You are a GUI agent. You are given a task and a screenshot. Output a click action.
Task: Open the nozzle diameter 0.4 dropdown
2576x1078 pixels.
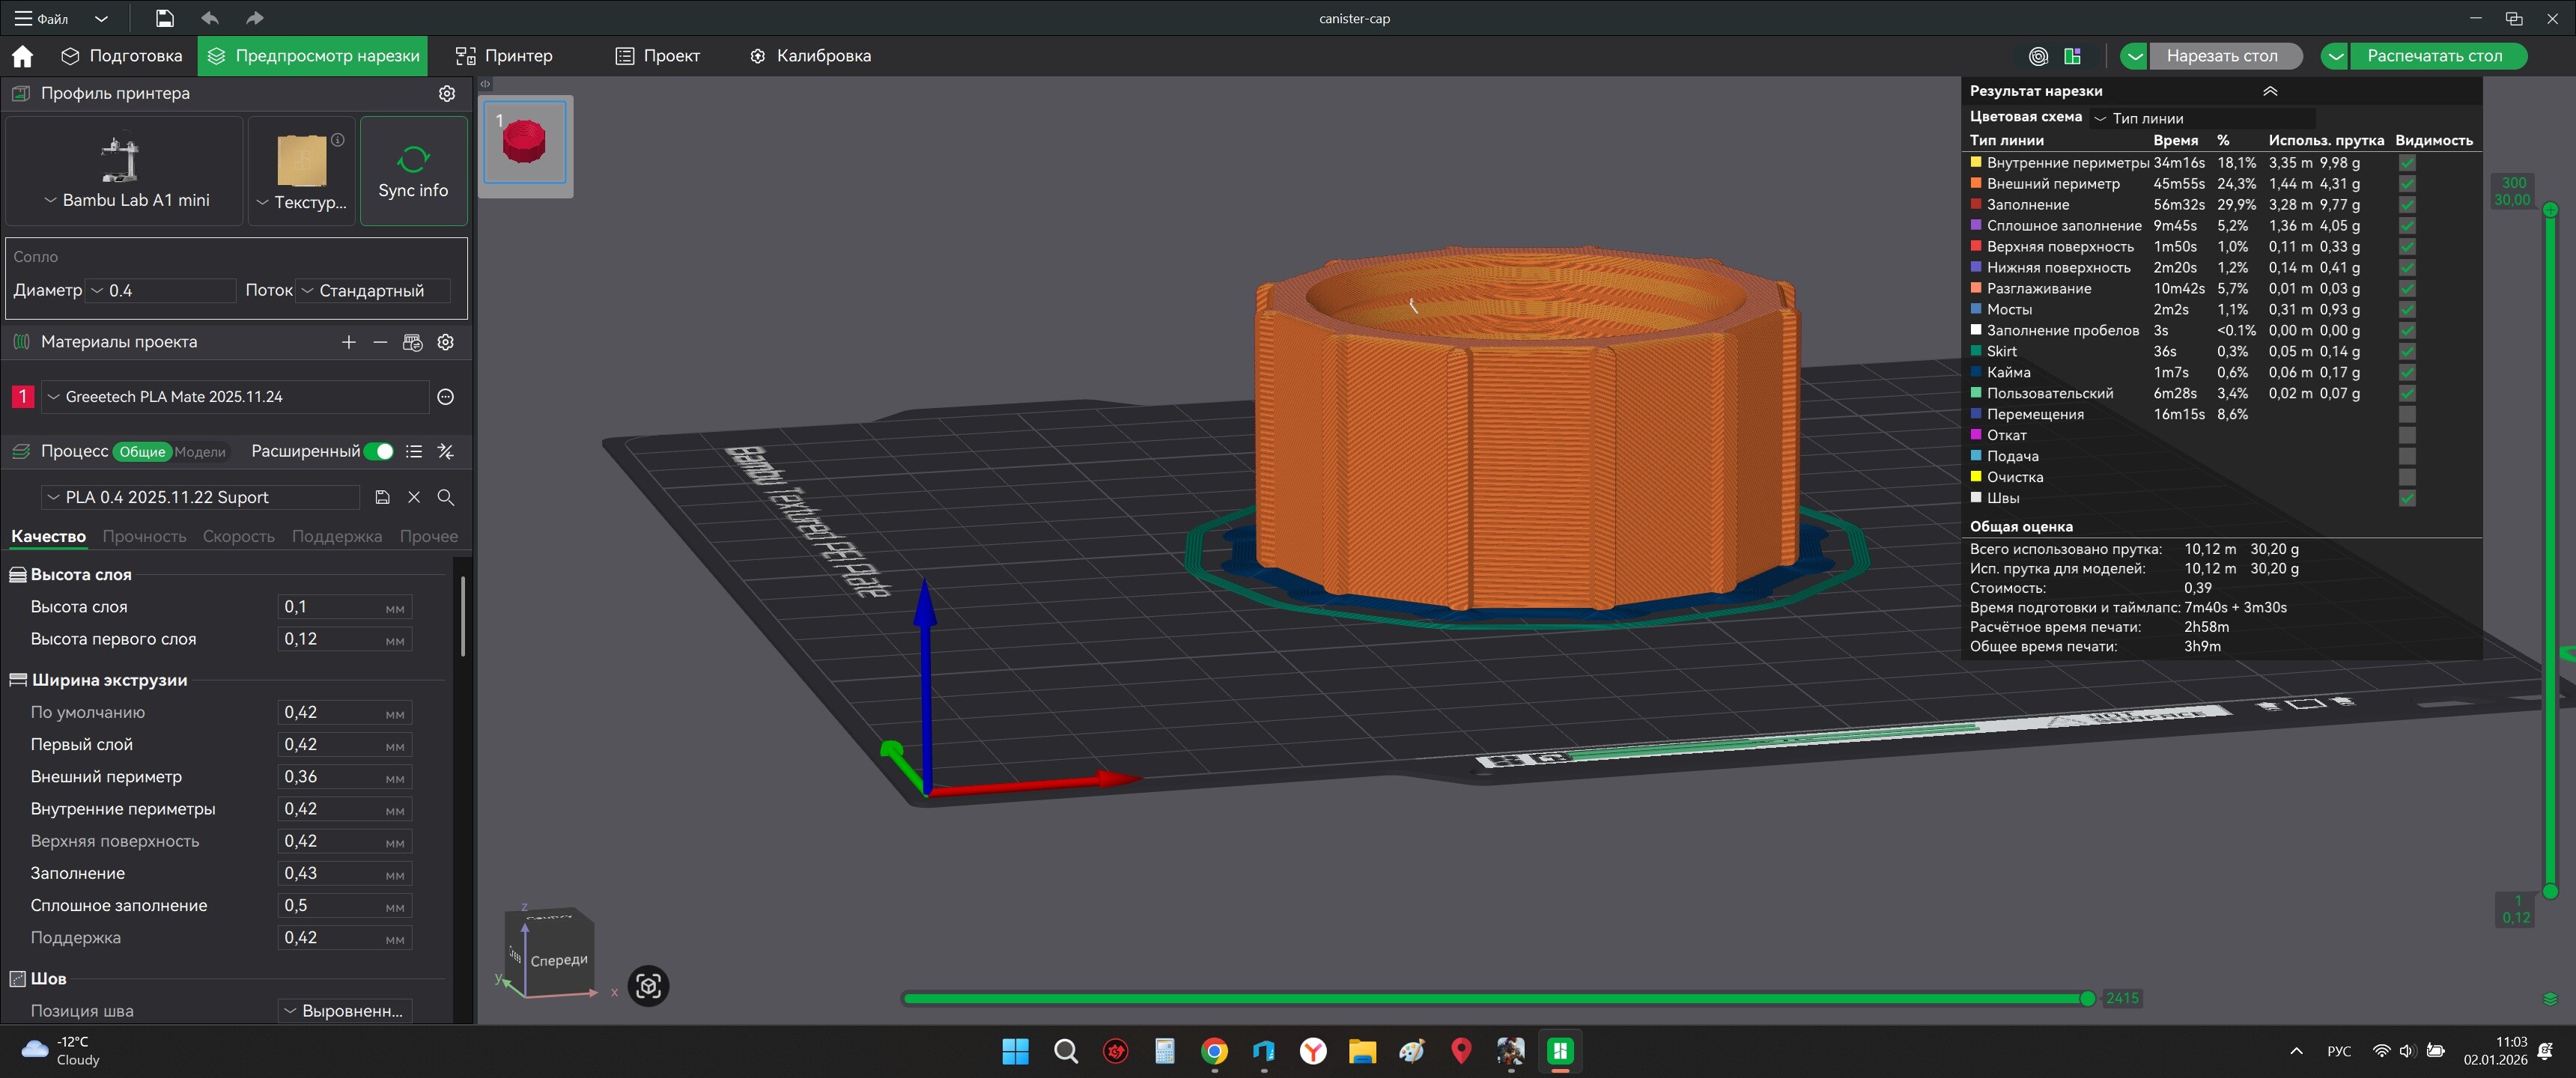point(160,290)
